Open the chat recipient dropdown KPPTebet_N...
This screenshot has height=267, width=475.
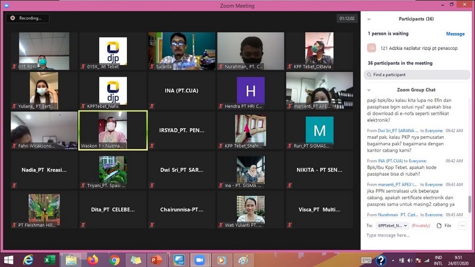pos(392,225)
